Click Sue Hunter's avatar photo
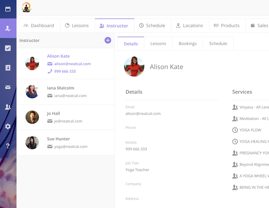This screenshot has width=269, height=208. click(x=32, y=142)
